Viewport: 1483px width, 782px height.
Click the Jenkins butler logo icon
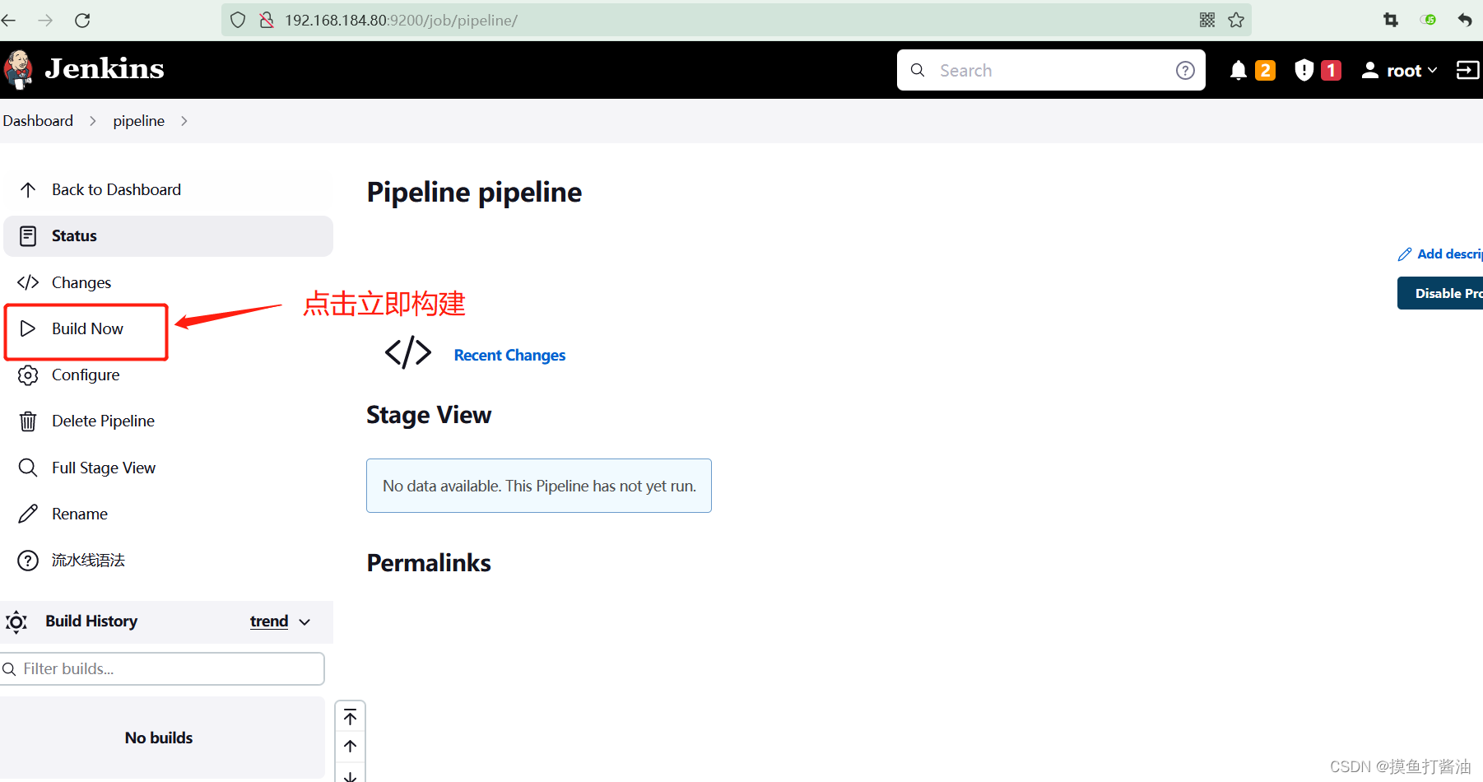(18, 69)
